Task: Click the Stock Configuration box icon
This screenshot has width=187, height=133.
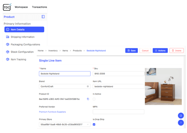Action: pos(8,52)
